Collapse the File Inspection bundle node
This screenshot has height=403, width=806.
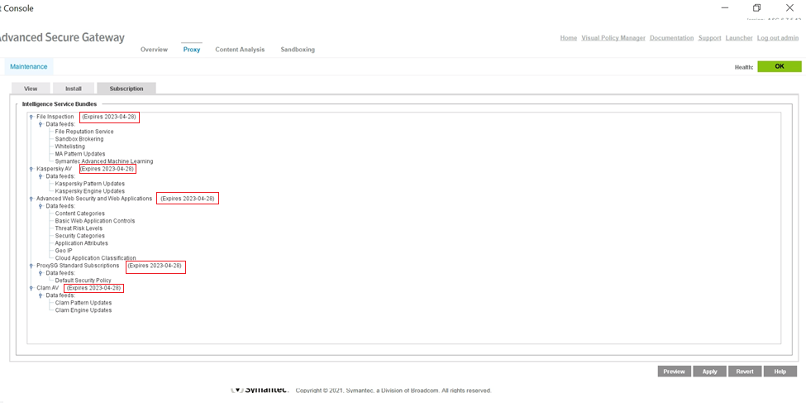click(31, 117)
